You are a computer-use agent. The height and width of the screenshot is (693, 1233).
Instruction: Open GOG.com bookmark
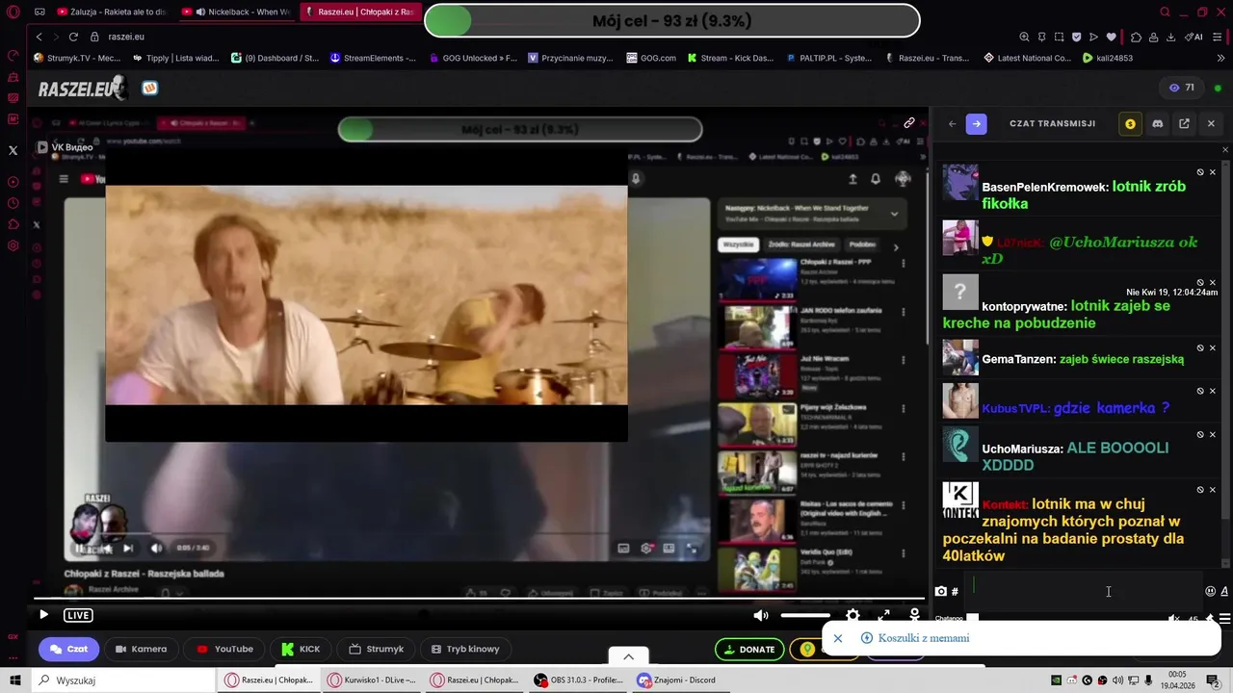tap(650, 58)
